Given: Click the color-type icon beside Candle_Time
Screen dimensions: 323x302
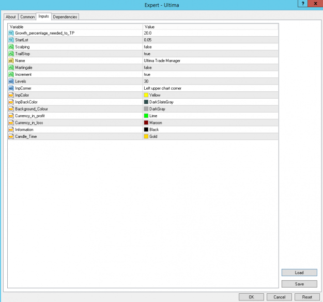Looking at the screenshot, I should (11, 136).
